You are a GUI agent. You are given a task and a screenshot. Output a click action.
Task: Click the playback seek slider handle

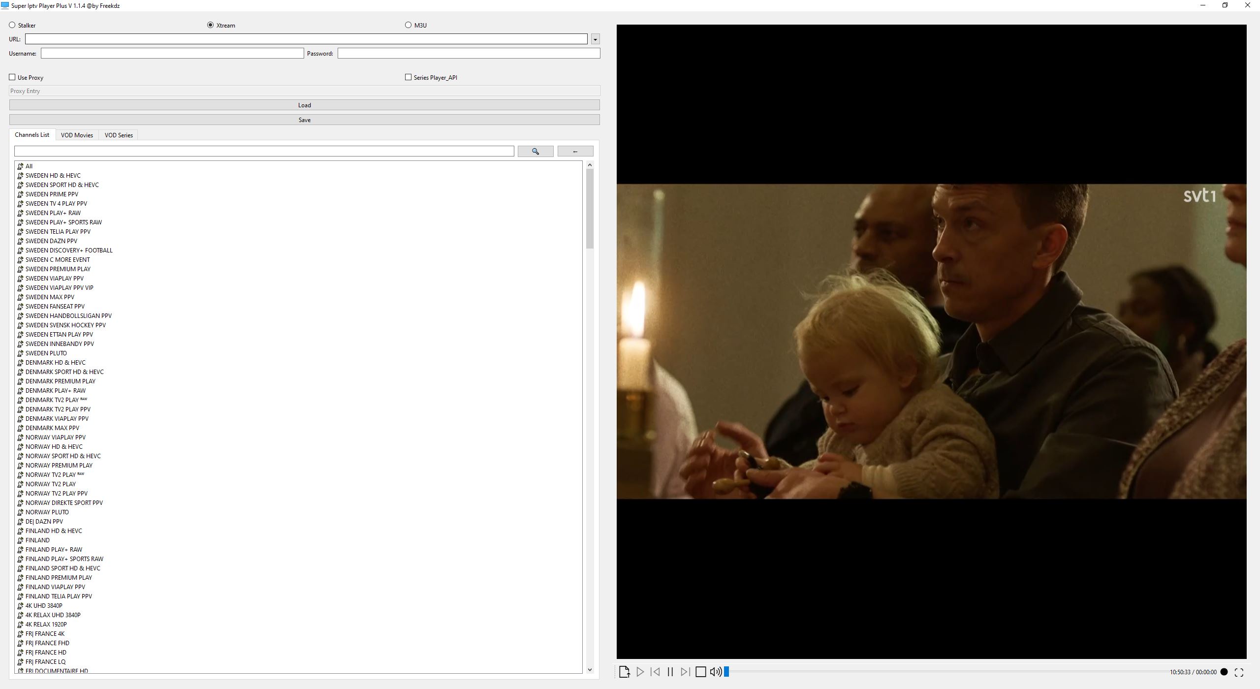point(726,672)
